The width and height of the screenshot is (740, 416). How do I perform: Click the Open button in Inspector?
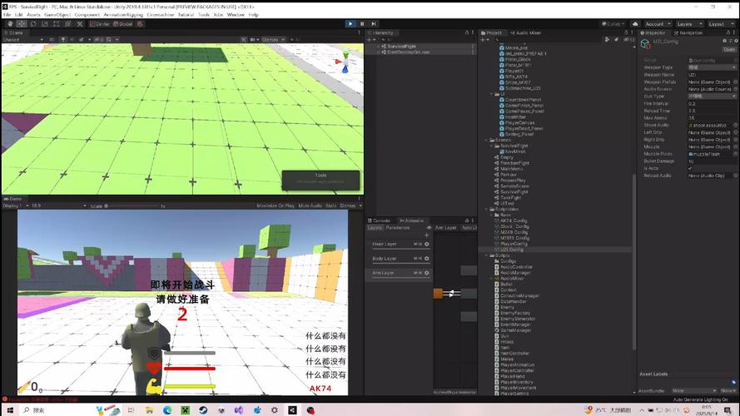coord(729,50)
